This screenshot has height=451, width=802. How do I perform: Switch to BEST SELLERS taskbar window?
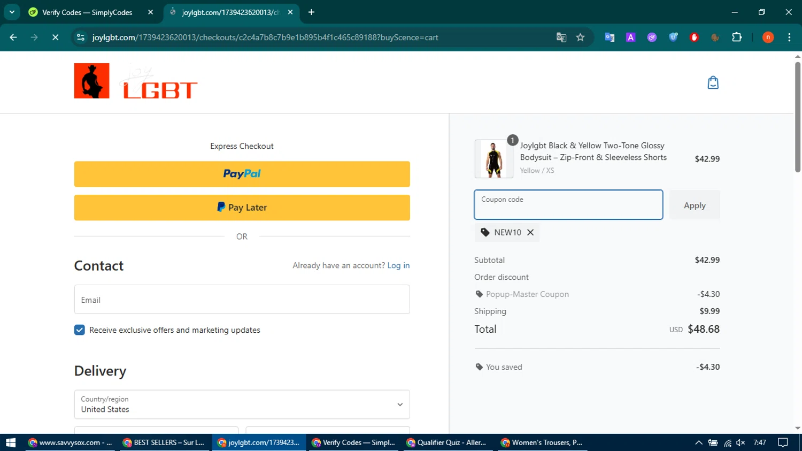164,442
